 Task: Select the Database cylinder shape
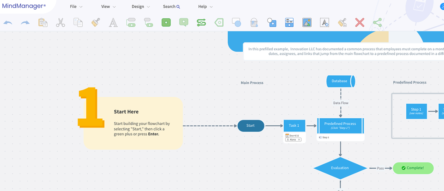pos(341,81)
